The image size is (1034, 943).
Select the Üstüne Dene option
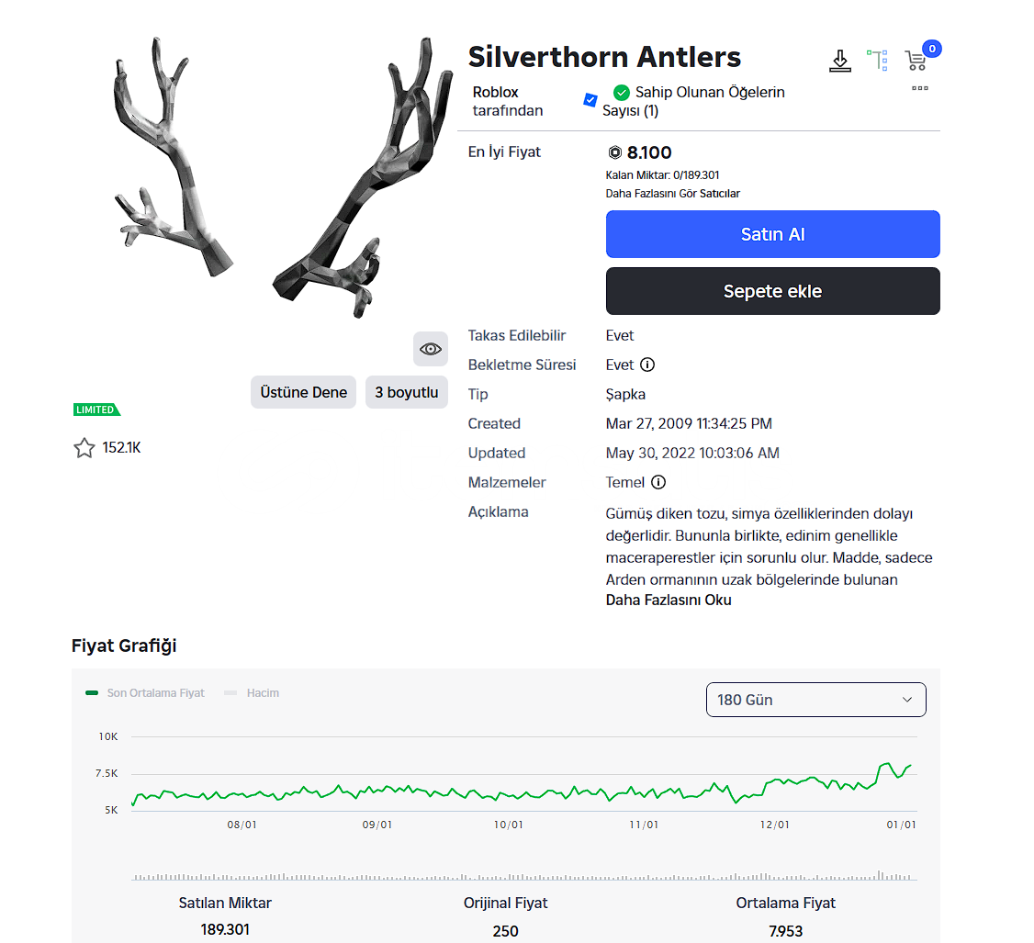coord(303,392)
